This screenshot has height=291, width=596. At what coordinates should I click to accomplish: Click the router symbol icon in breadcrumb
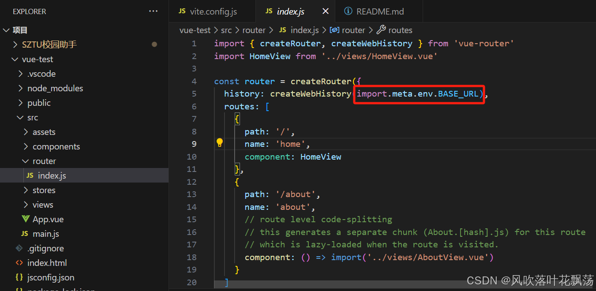pos(334,30)
